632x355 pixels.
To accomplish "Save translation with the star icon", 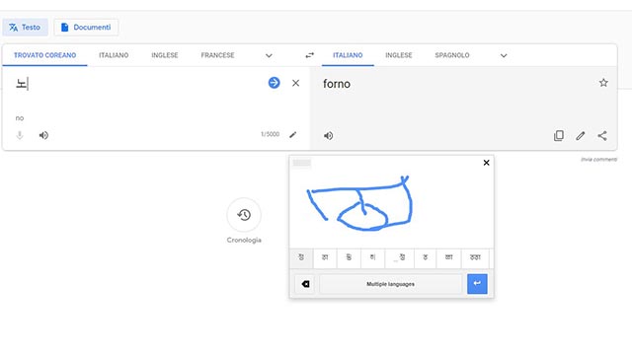I will tap(603, 83).
